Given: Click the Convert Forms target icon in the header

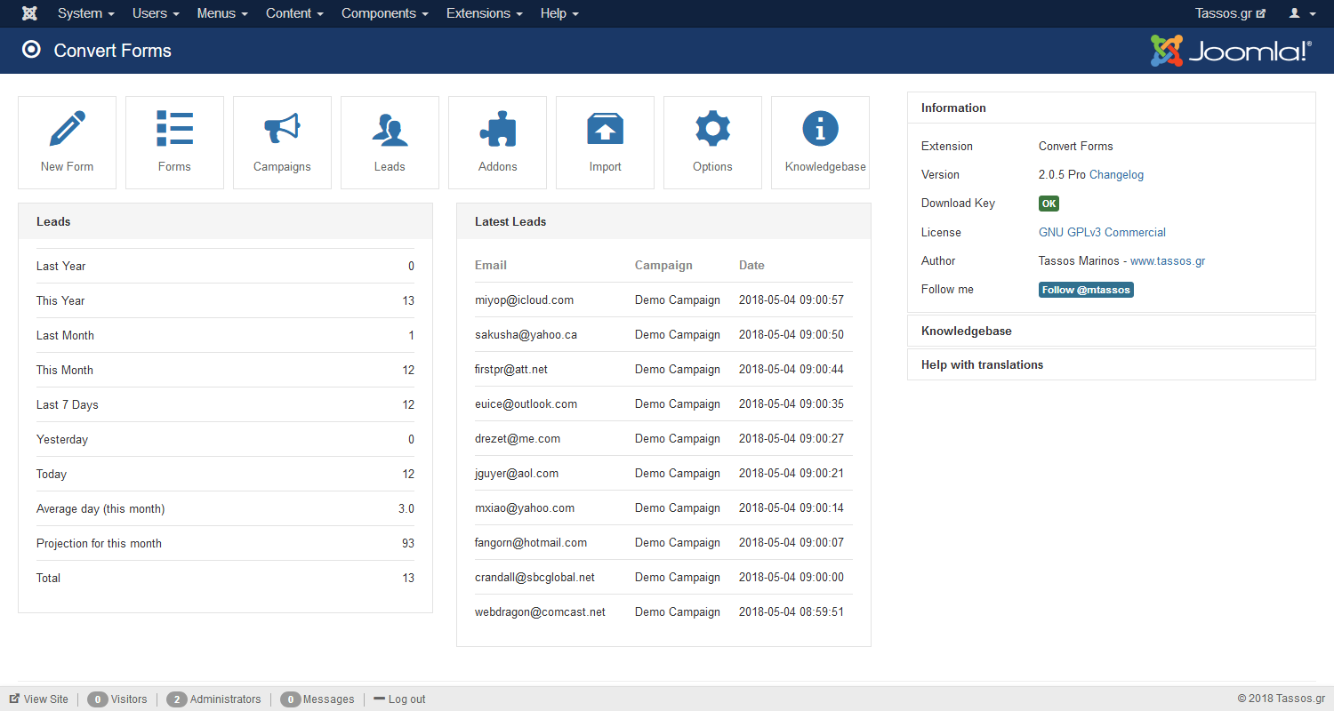Looking at the screenshot, I should [31, 50].
